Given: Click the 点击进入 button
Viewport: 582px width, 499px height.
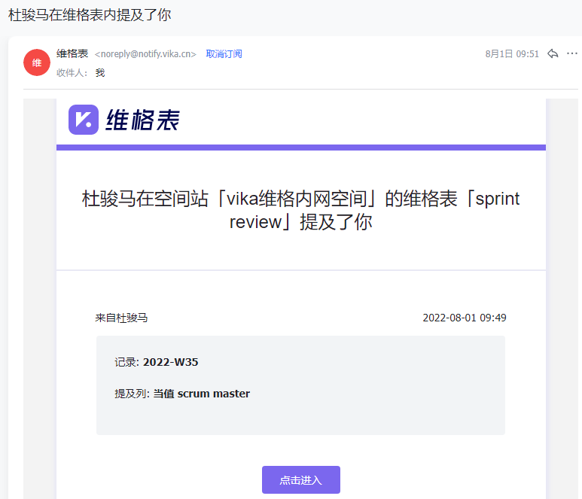Looking at the screenshot, I should click(301, 479).
